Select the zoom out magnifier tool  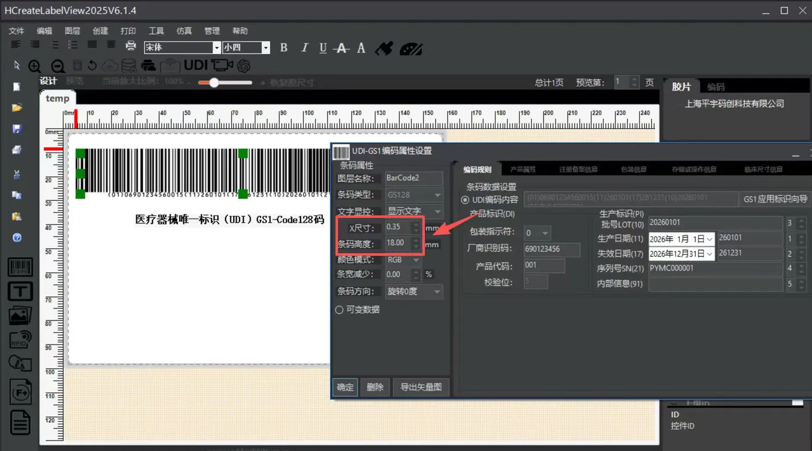pyautogui.click(x=58, y=66)
